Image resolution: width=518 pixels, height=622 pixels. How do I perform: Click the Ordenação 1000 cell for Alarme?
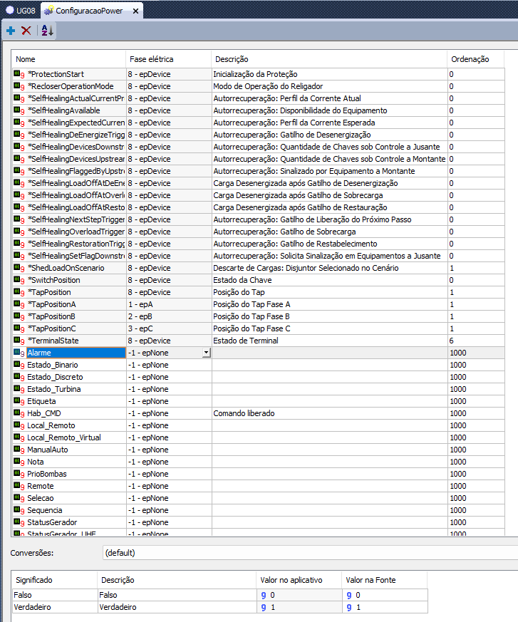pyautogui.click(x=475, y=353)
